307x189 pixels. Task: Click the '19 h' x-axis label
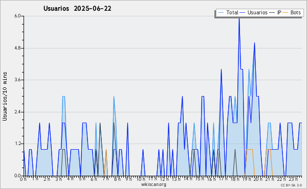tap(247, 179)
